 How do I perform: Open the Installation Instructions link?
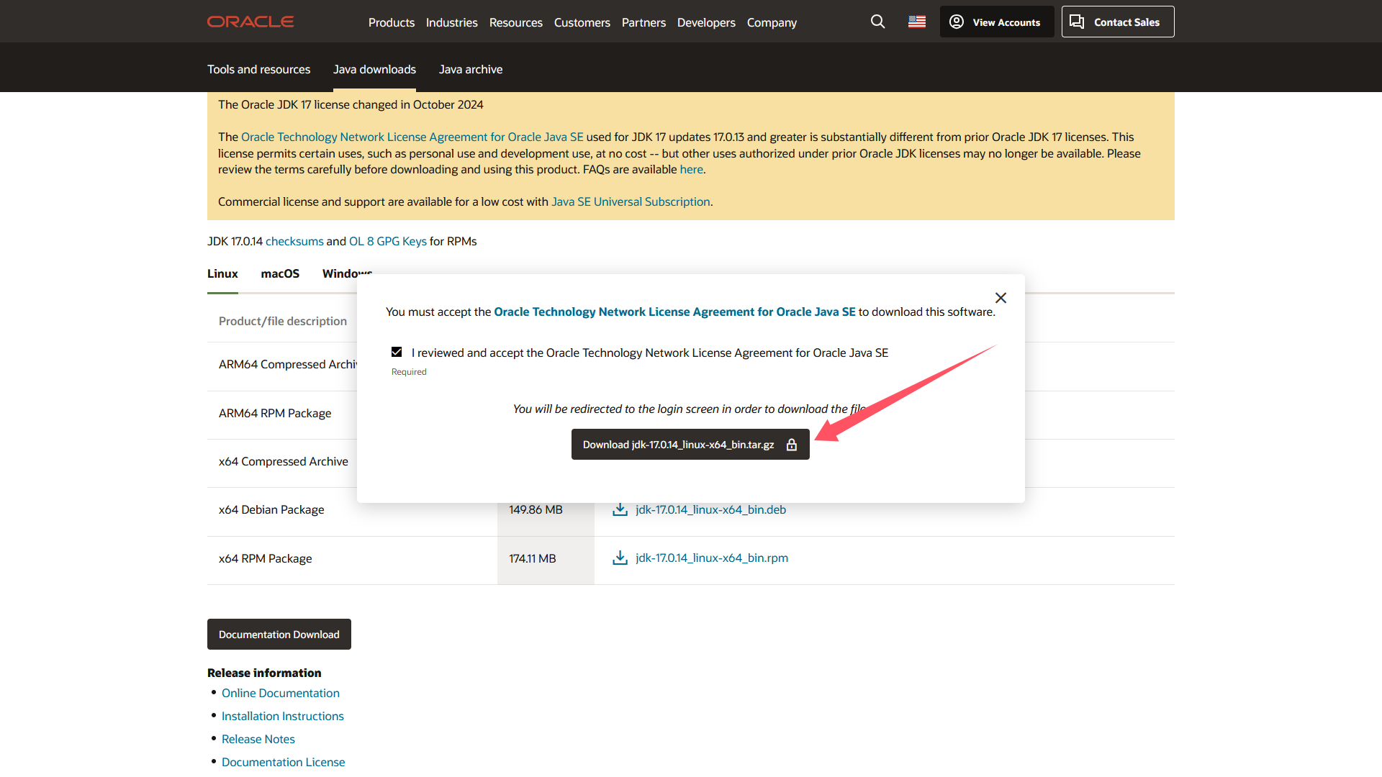pyautogui.click(x=283, y=716)
